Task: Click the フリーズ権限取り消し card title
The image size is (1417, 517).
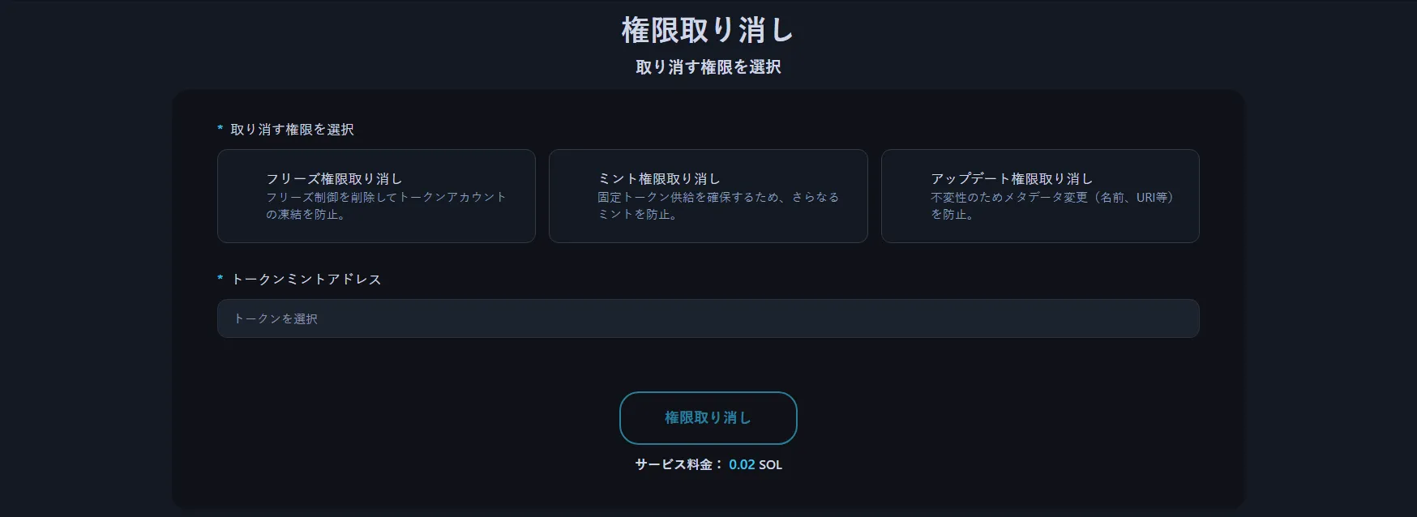Action: 334,179
